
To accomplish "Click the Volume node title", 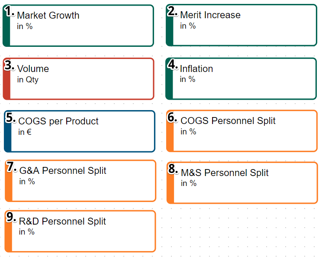I will 33,69.
